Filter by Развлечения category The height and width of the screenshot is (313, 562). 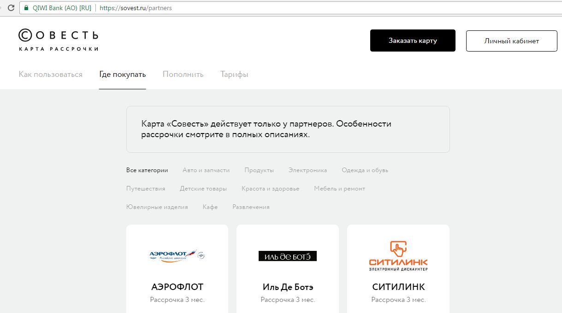point(251,207)
